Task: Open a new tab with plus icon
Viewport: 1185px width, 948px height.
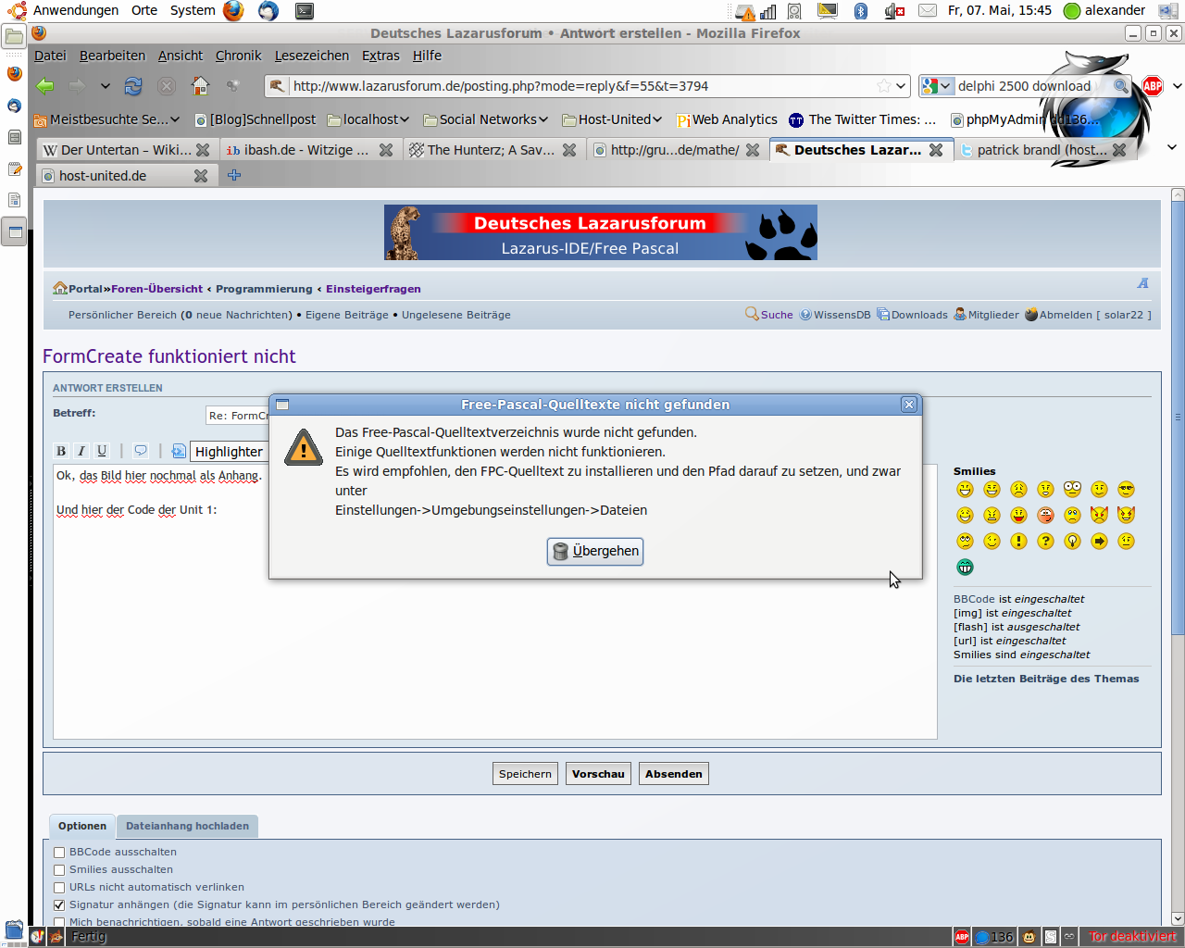Action: (x=234, y=175)
